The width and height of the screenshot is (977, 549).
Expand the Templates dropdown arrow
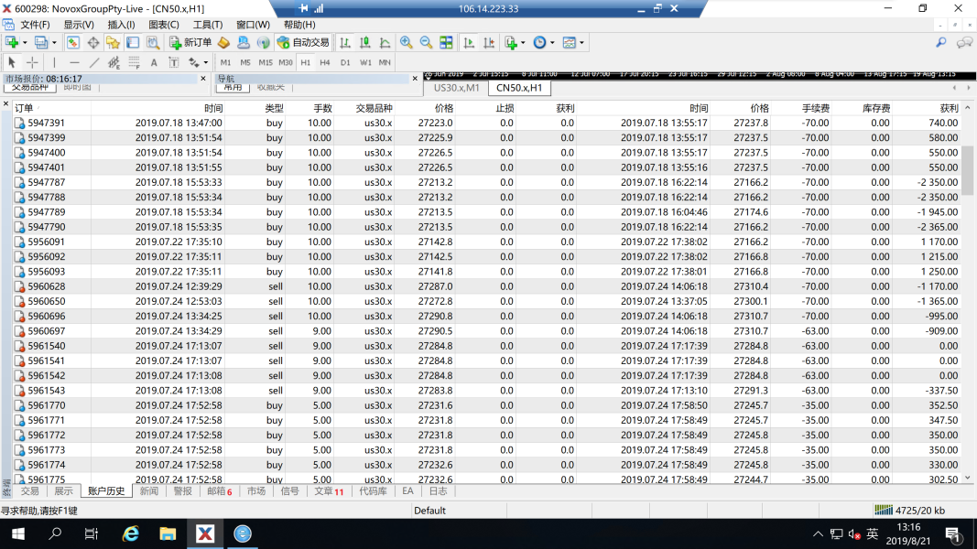[581, 42]
